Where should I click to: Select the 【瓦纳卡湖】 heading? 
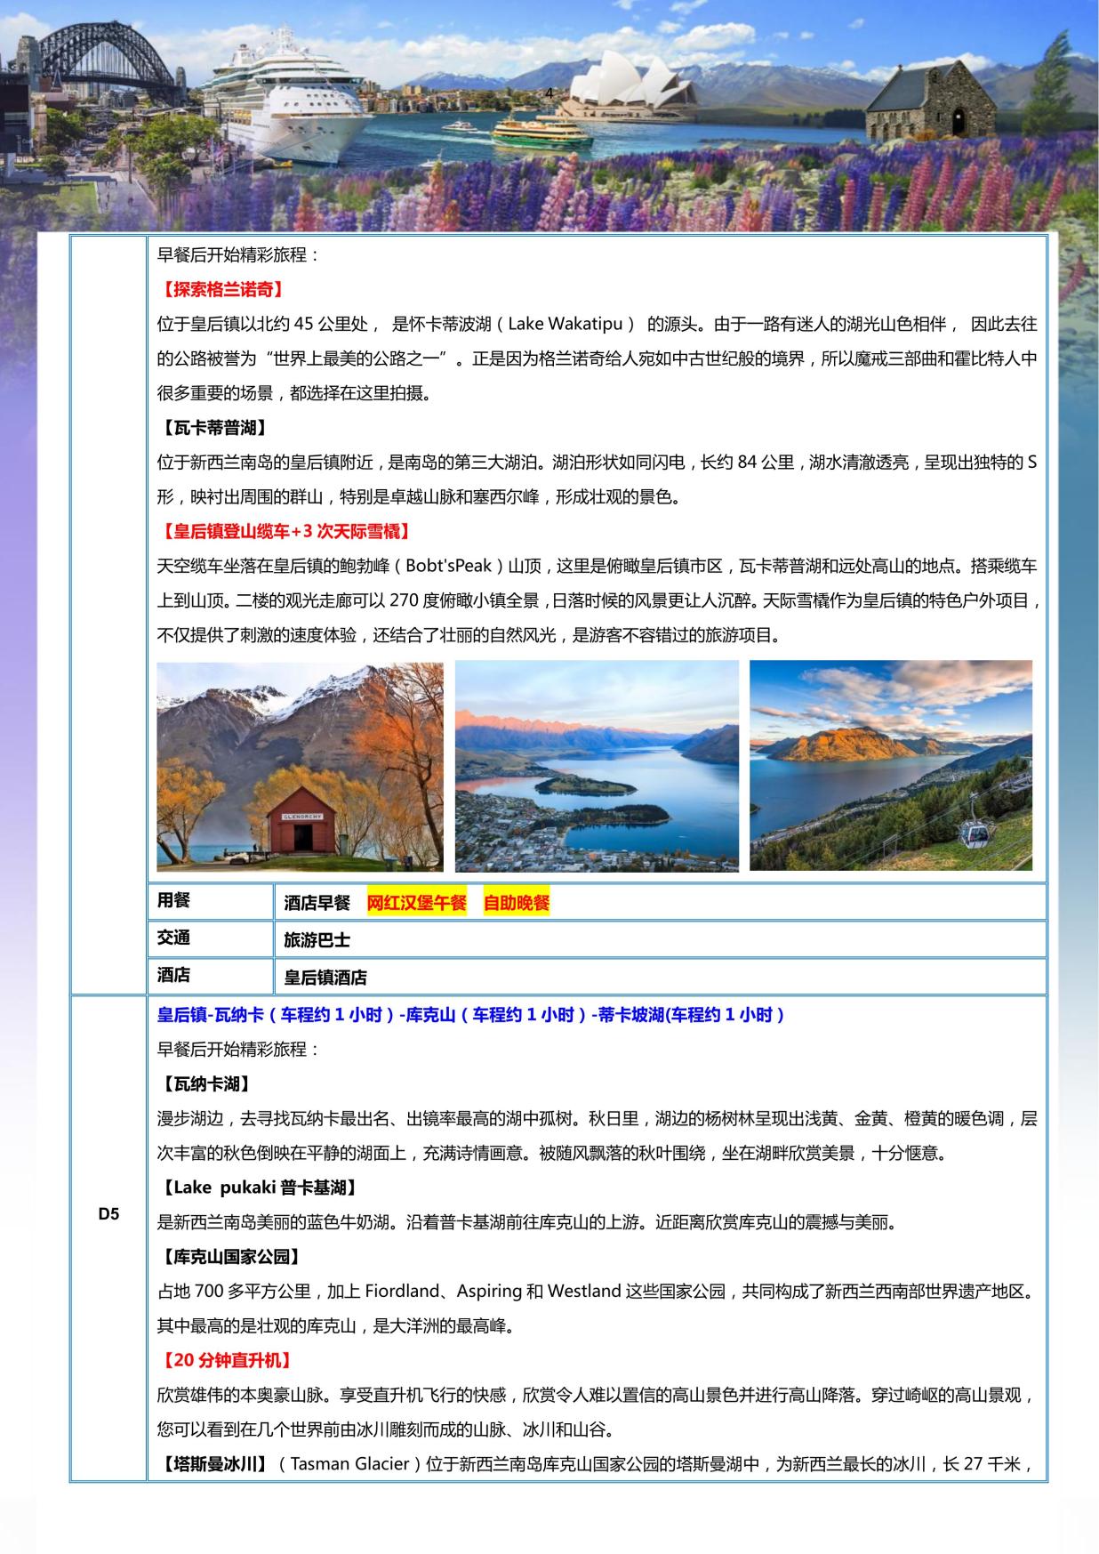(x=204, y=1084)
